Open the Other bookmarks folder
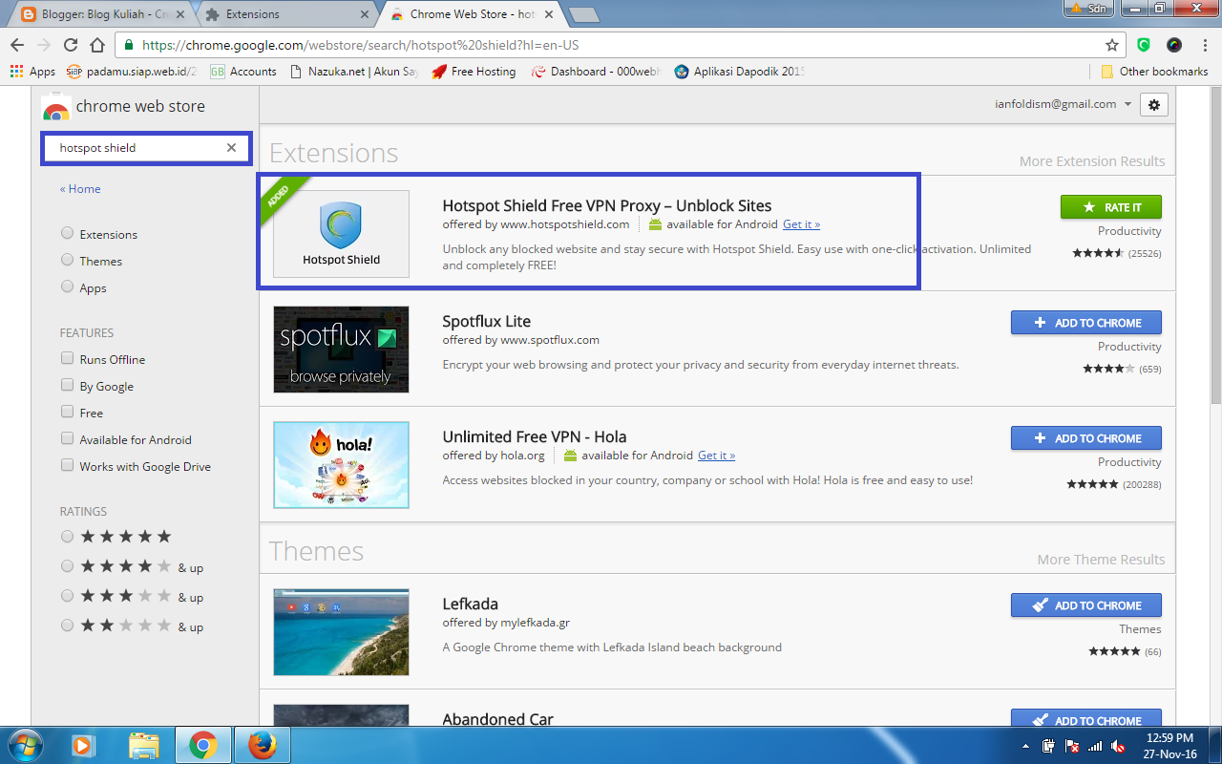1222x764 pixels. [x=1154, y=72]
